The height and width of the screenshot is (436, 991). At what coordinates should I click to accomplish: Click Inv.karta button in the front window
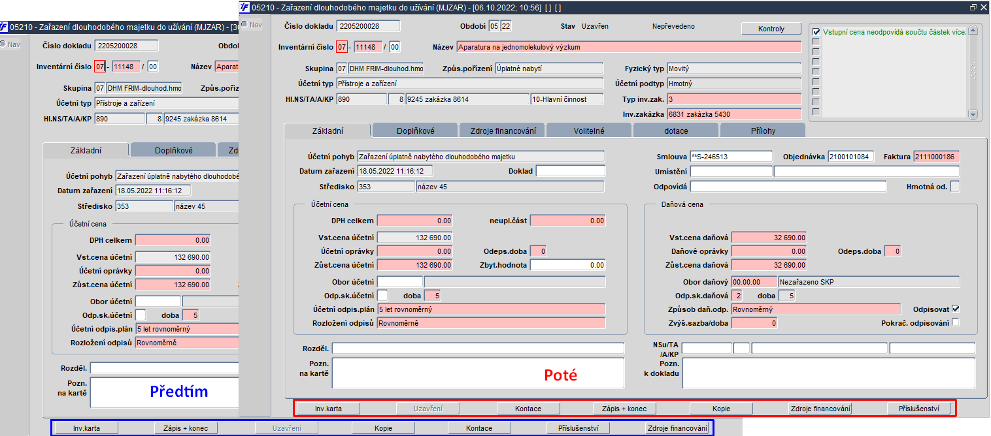tap(328, 409)
